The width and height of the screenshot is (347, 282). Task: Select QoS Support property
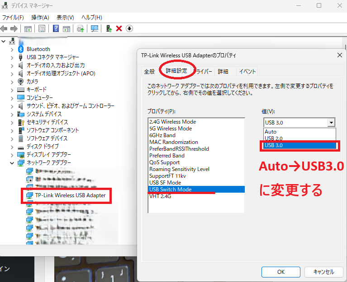pyautogui.click(x=196, y=162)
